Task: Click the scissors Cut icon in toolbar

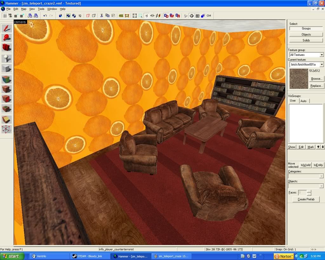Action: 102,16
